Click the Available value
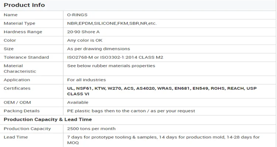Image resolution: width=277 pixels, height=147 pixels. point(78,103)
